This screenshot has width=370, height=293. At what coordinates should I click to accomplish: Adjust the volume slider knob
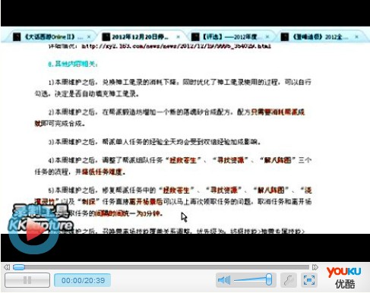point(269,279)
